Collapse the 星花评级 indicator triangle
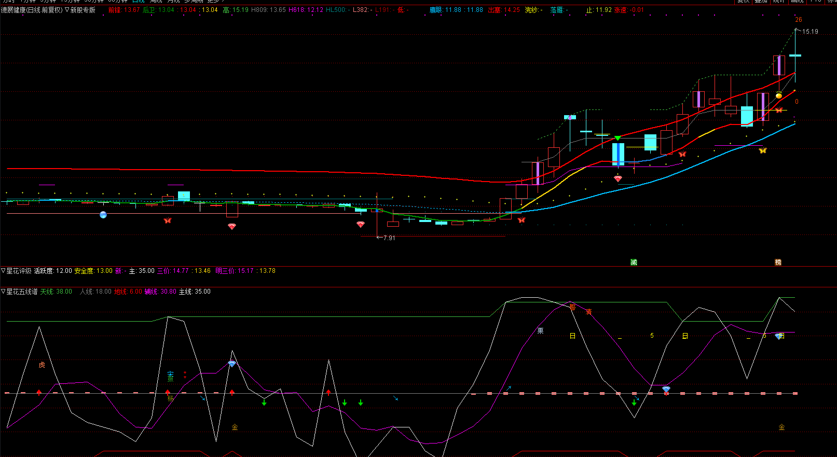The width and height of the screenshot is (837, 457). click(x=3, y=271)
